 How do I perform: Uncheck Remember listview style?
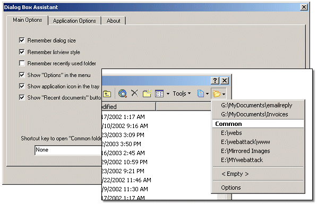[22, 52]
